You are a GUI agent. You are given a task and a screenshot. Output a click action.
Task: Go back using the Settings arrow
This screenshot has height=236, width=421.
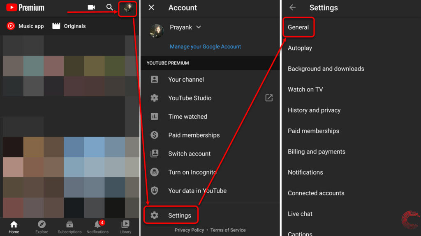292,7
